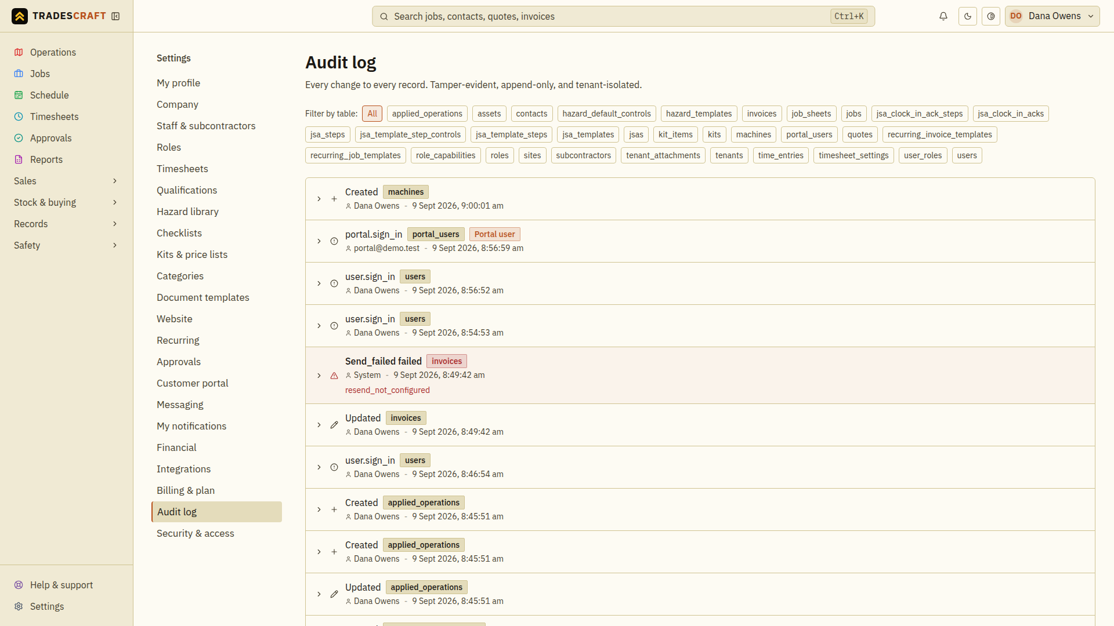Filter by tenant_attachments table
1114x626 pixels.
pos(663,155)
